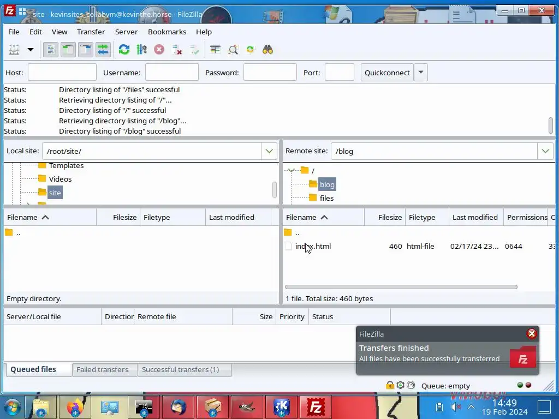Toggle synchronized browsing icon
Image resolution: width=559 pixels, height=419 pixels.
[250, 50]
